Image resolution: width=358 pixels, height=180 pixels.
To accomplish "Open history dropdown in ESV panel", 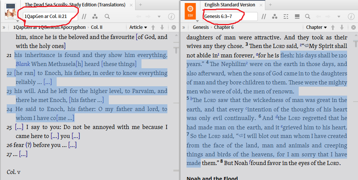I will (x=339, y=16).
